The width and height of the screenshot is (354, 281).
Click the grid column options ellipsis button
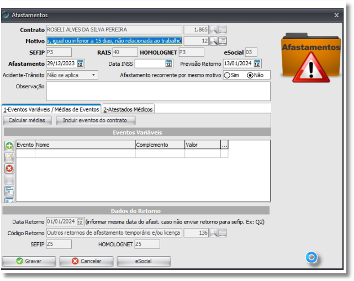click(x=224, y=145)
